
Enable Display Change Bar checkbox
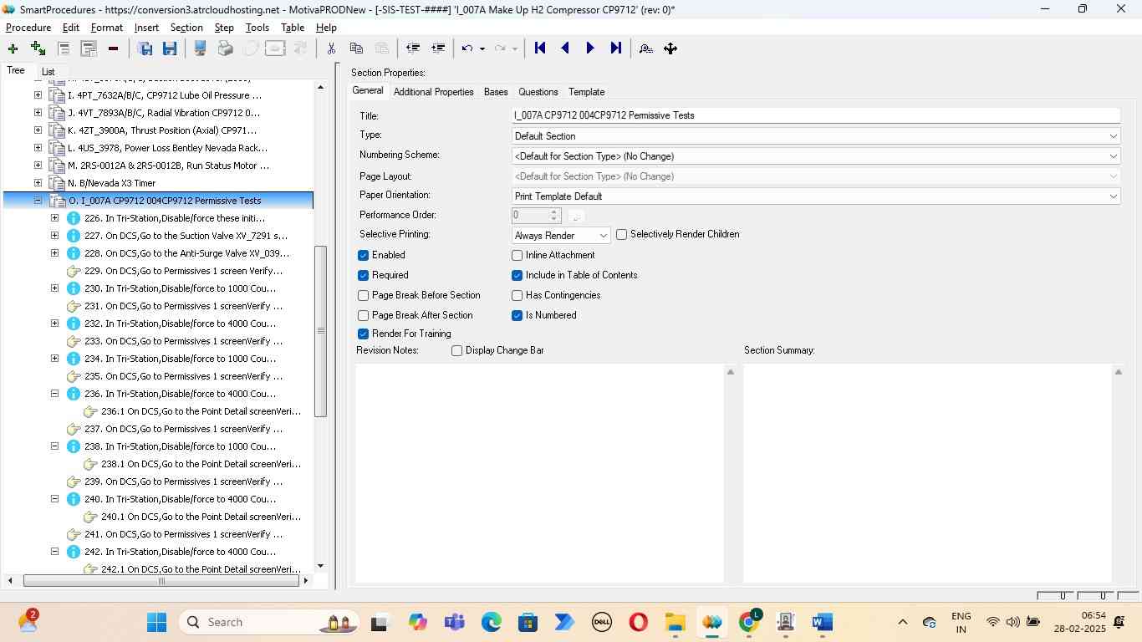[x=456, y=350]
